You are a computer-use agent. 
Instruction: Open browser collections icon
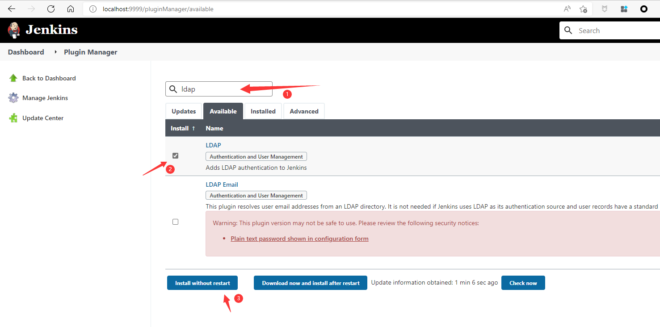pos(624,9)
